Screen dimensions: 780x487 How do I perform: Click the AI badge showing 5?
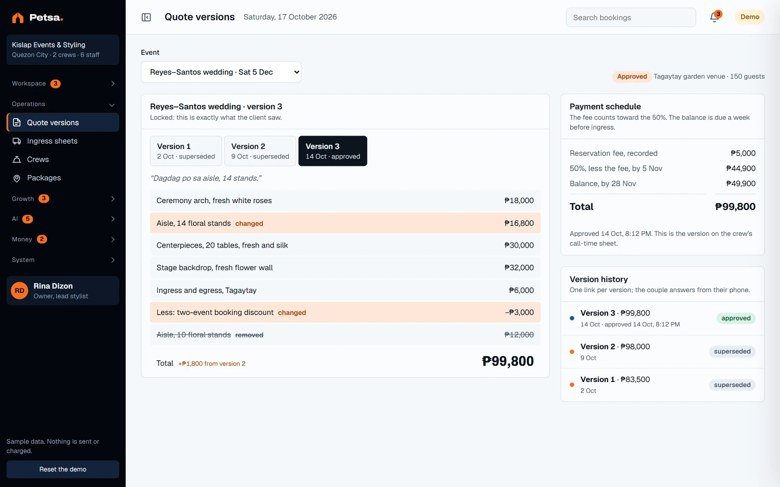[27, 219]
